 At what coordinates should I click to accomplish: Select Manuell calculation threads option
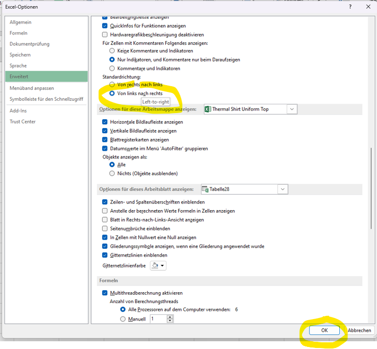(x=123, y=319)
